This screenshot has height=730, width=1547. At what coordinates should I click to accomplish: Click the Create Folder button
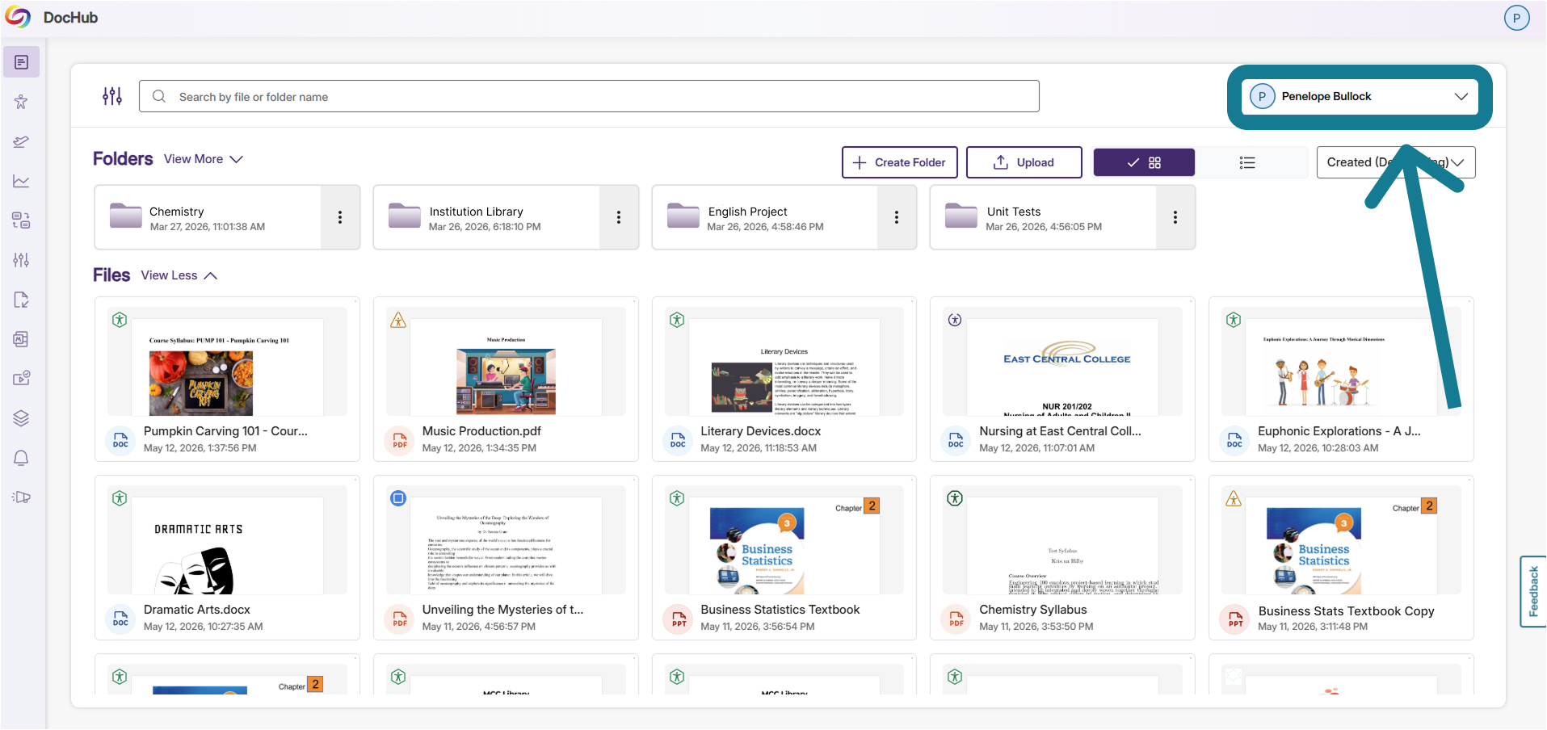click(900, 162)
